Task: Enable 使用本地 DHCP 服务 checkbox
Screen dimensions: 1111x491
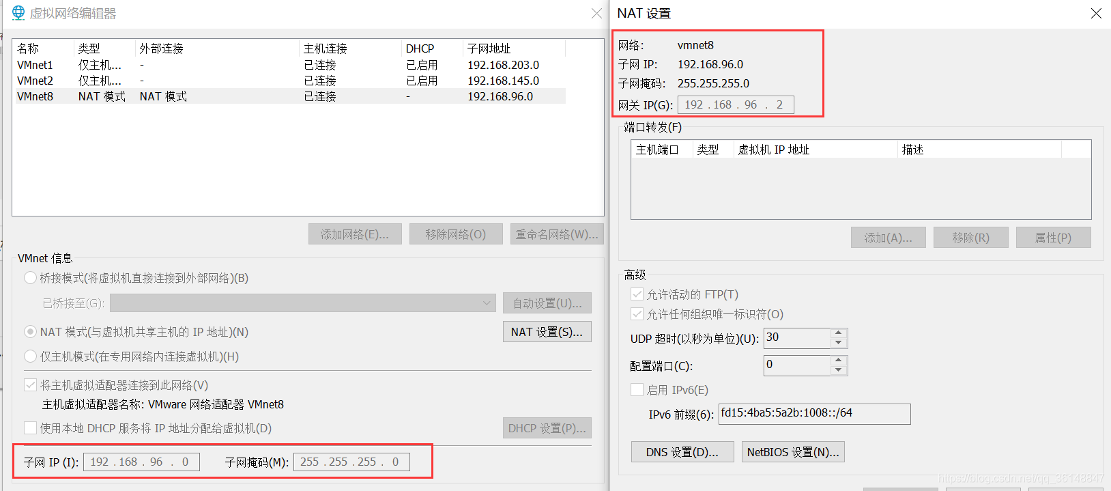Action: click(x=30, y=428)
